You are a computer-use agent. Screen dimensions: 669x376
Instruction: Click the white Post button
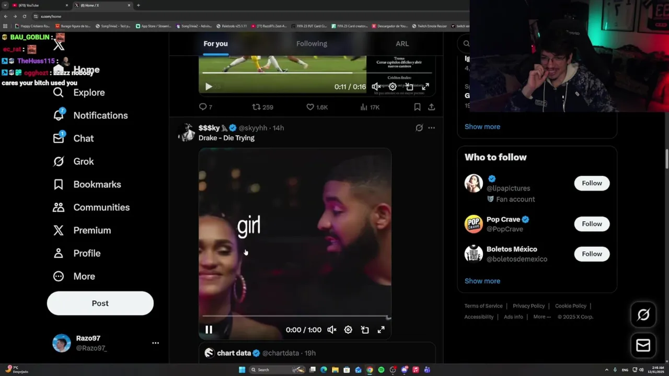pyautogui.click(x=100, y=303)
